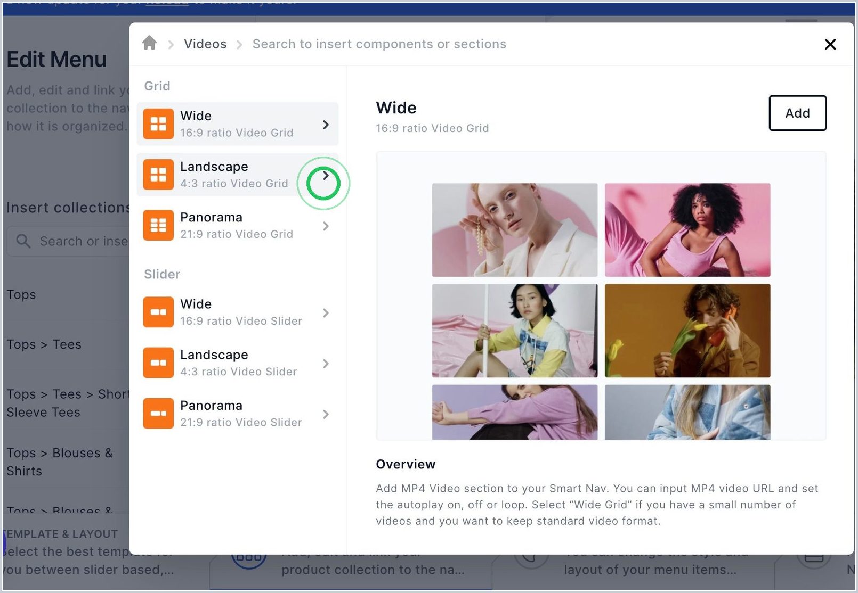The image size is (858, 593).
Task: Click the Panorama 21:9 Video Grid icon
Action: pyautogui.click(x=158, y=225)
